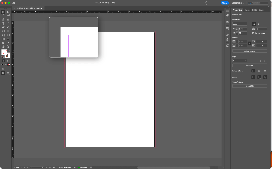This screenshot has width=272, height=169.
Task: Select the Type tool
Action: coord(3,23)
